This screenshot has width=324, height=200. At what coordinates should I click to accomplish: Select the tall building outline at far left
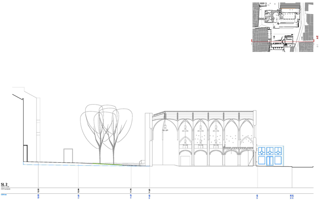(25, 124)
